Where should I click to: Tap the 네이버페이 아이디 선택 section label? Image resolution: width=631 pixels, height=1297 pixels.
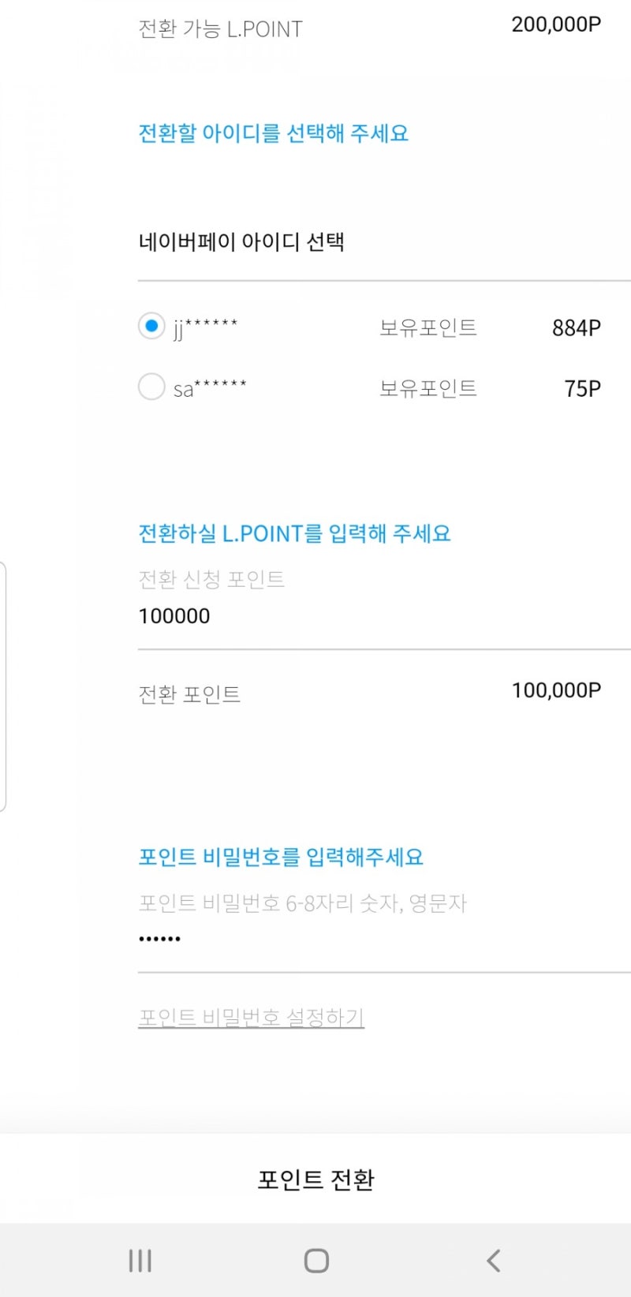[241, 241]
